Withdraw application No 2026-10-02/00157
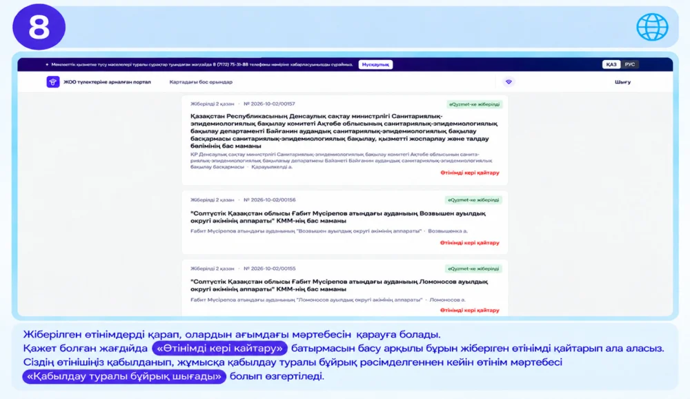This screenshot has height=399, width=690. 469,173
